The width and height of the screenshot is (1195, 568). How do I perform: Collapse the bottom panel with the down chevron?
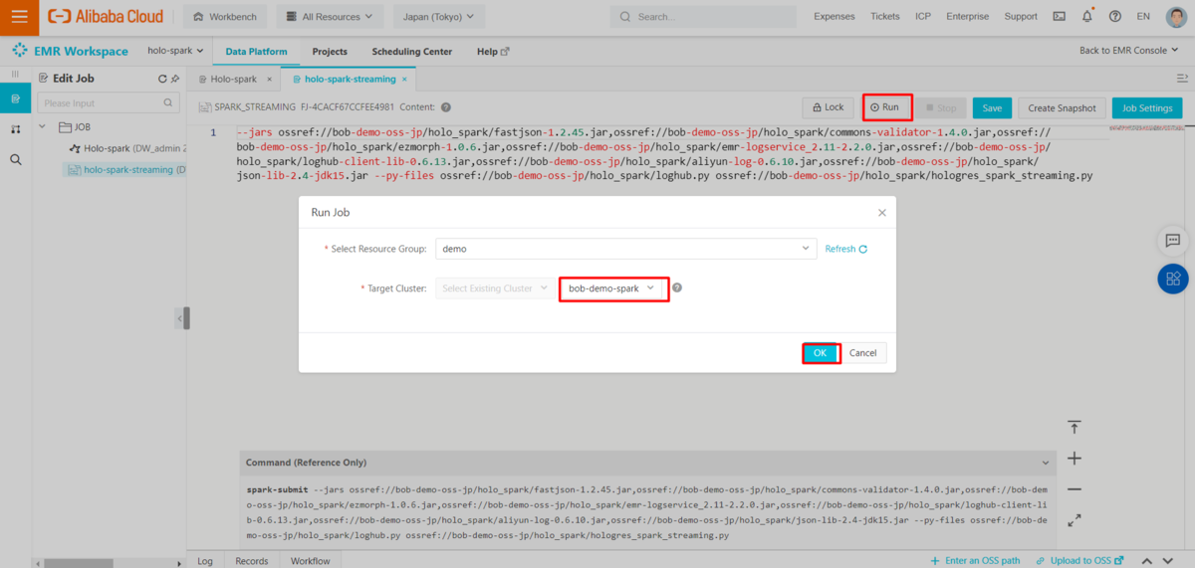tap(1166, 560)
